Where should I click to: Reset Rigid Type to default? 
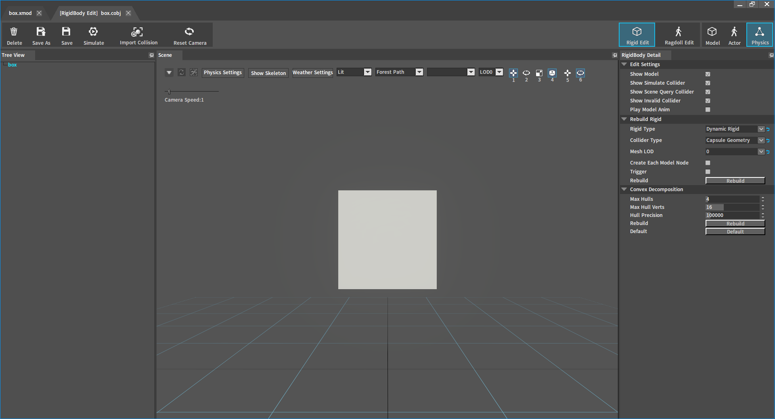click(768, 129)
